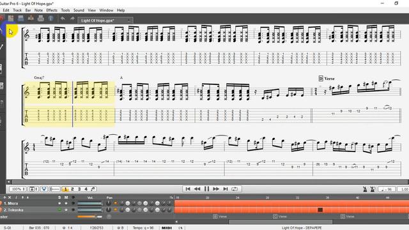
Task: Select voice 1
Action: [65, 189]
